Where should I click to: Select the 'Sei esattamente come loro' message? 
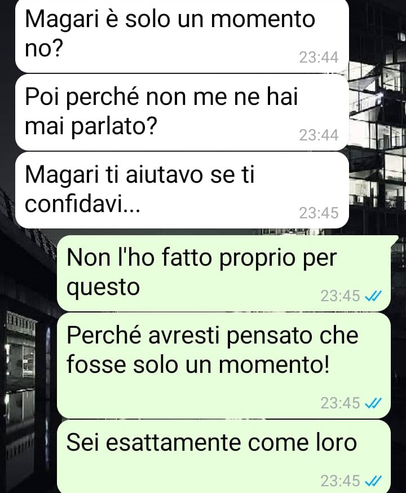(x=224, y=456)
